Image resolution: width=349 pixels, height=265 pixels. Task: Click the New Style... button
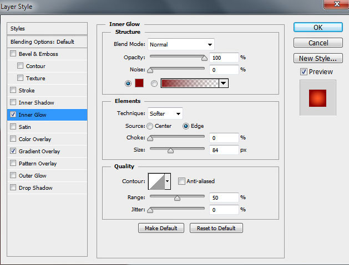pos(318,59)
